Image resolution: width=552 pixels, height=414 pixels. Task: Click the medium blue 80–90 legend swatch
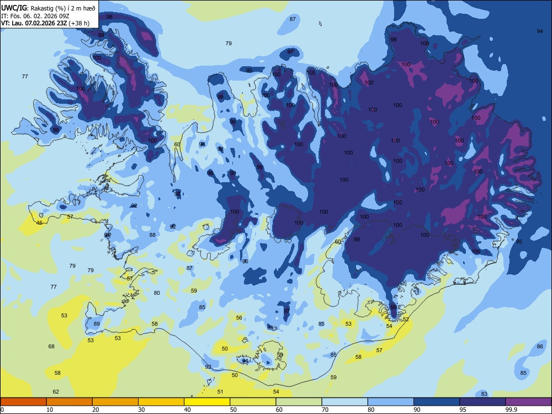[391, 402]
